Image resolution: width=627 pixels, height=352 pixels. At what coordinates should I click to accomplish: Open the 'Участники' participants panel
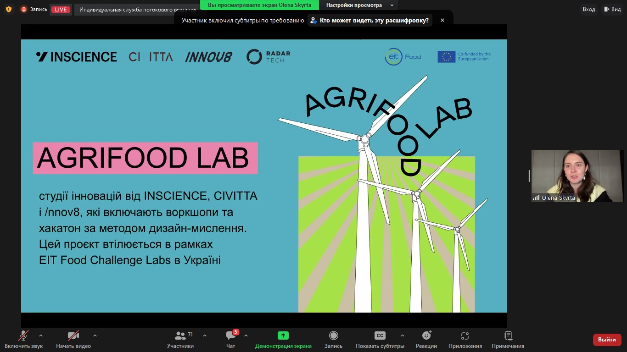coord(180,340)
